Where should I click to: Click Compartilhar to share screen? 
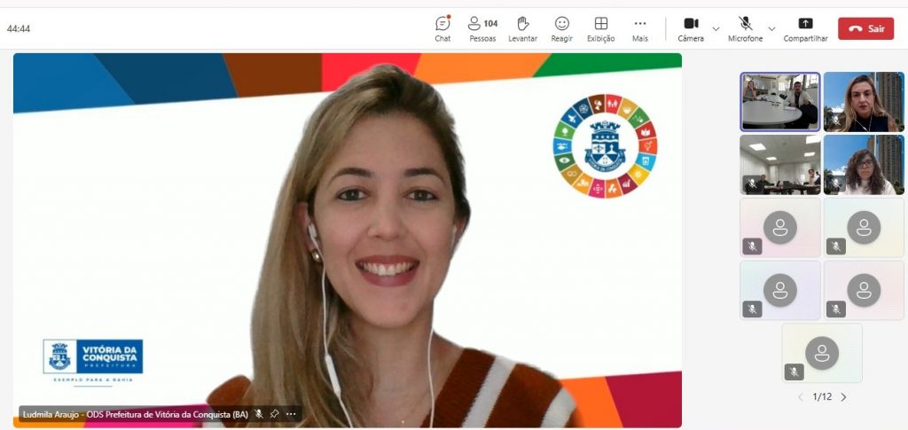click(x=805, y=28)
